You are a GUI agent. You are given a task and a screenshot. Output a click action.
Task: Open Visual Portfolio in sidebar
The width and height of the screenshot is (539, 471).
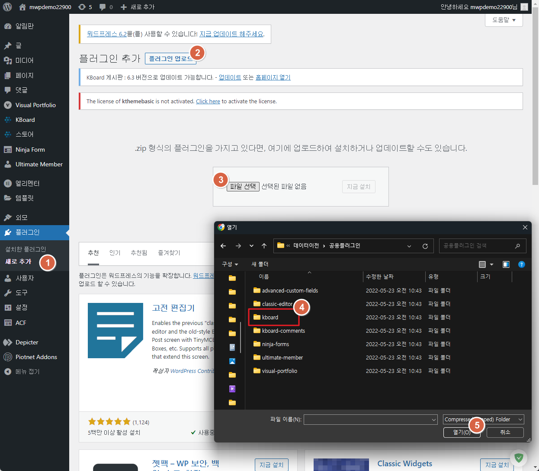click(35, 105)
